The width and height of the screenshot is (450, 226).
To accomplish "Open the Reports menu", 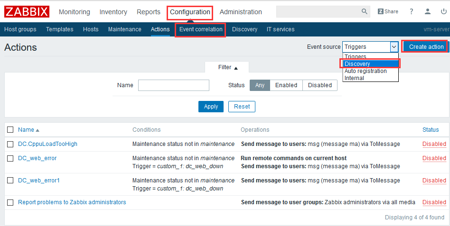I will pyautogui.click(x=149, y=12).
